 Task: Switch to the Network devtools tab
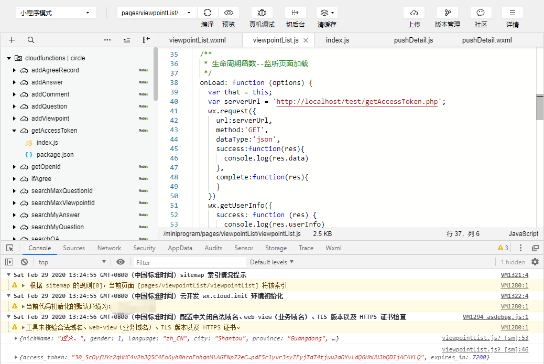pos(109,248)
